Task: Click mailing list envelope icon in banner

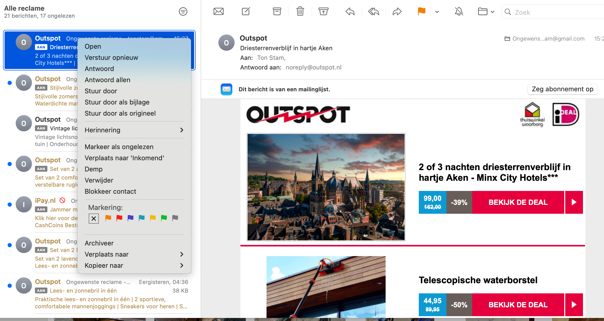Action: pos(226,89)
